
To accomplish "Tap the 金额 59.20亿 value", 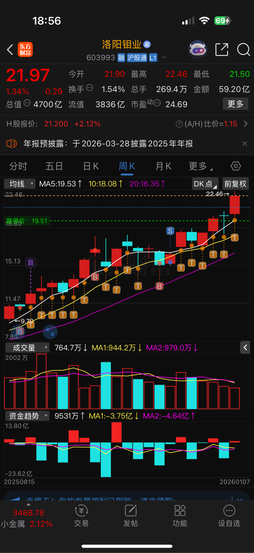I will pos(234,89).
